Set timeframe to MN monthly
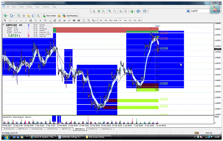The width and height of the screenshot is (223, 141). pyautogui.click(x=140, y=20)
